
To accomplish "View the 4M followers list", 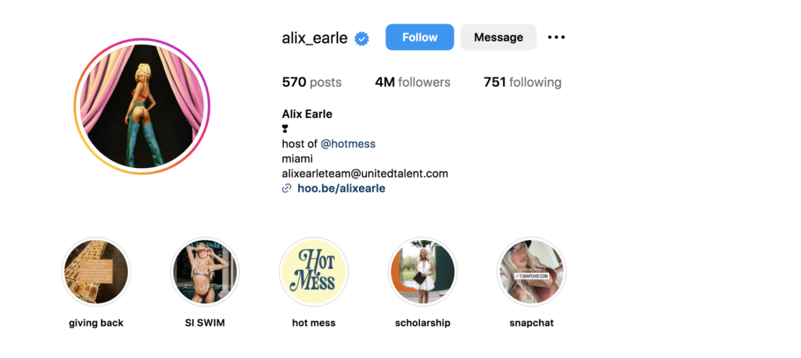I will 413,82.
